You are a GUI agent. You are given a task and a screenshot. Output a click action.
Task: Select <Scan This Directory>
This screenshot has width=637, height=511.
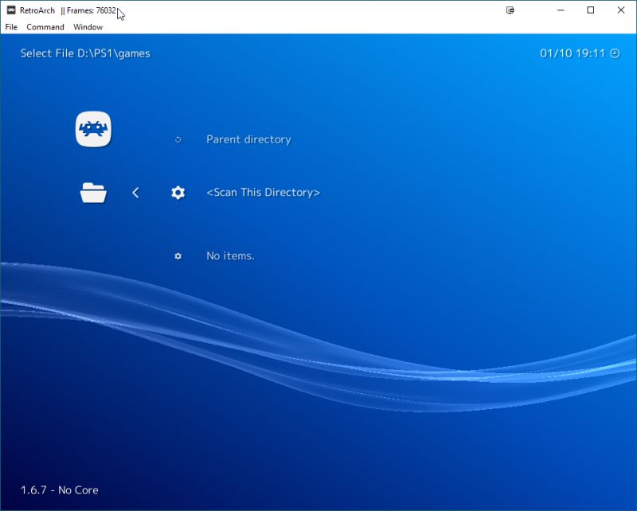[x=263, y=192]
